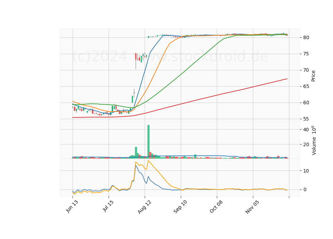Click the 80 price tick label
The image size is (333, 239).
pos(306,37)
